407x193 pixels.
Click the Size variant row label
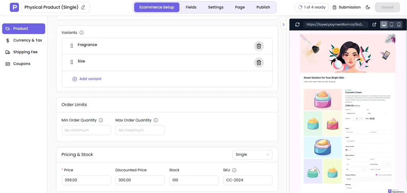(81, 61)
